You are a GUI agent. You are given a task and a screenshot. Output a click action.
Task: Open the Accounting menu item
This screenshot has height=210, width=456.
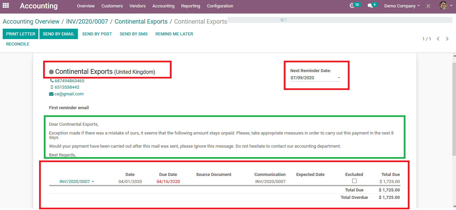click(163, 6)
